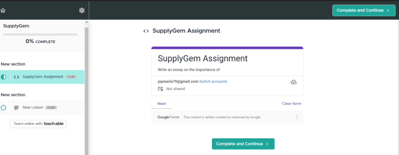Select New Lesson in sidebar
The width and height of the screenshot is (399, 155).
coord(42,108)
